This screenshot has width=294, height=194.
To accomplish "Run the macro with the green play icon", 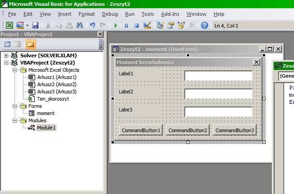I will (116, 25).
